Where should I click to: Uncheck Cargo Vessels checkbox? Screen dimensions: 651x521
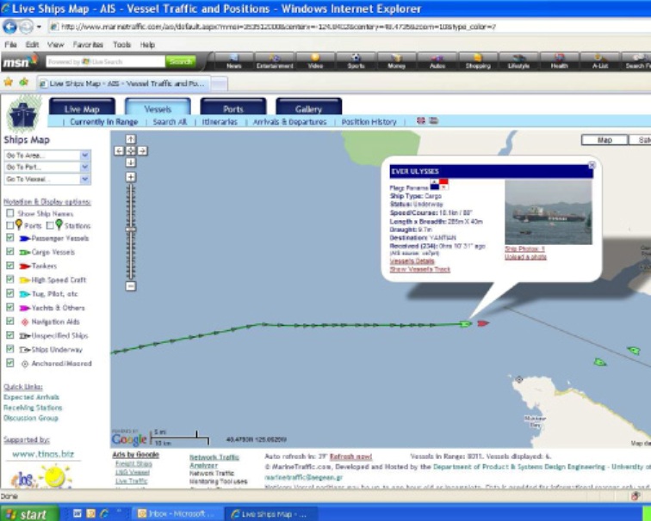10,252
